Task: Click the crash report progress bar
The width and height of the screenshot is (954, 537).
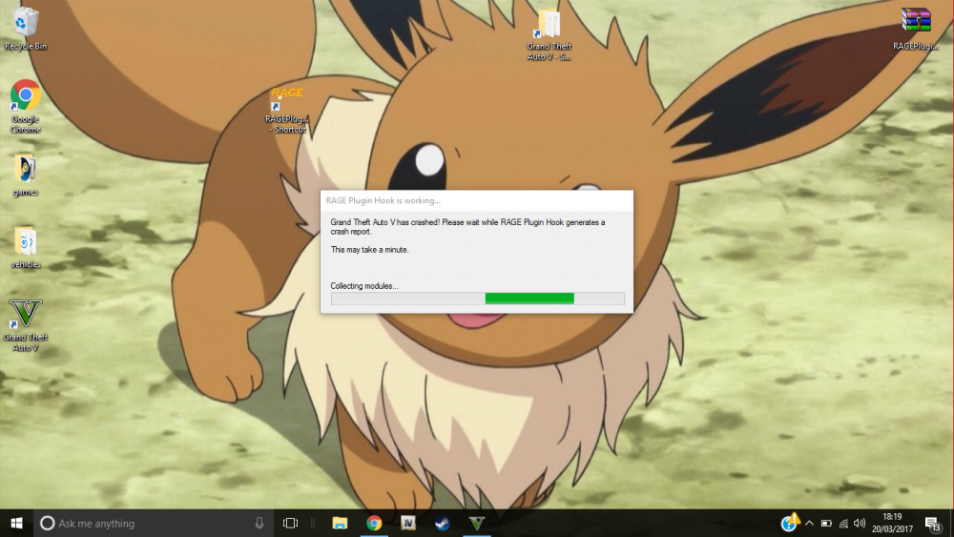Action: click(478, 298)
